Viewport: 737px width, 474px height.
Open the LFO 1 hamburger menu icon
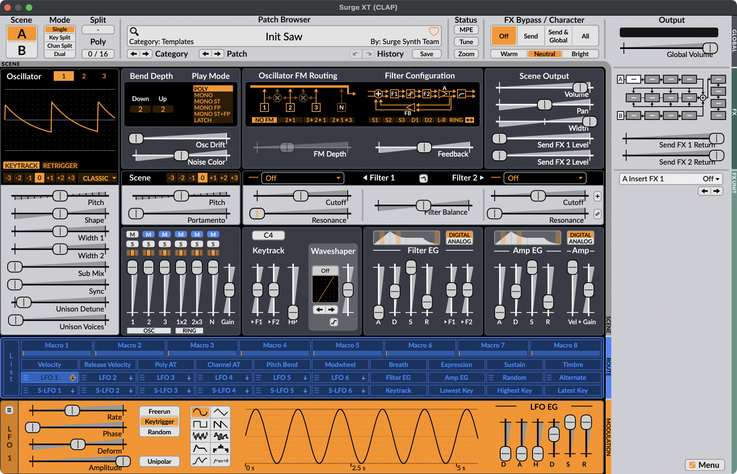[x=9, y=410]
